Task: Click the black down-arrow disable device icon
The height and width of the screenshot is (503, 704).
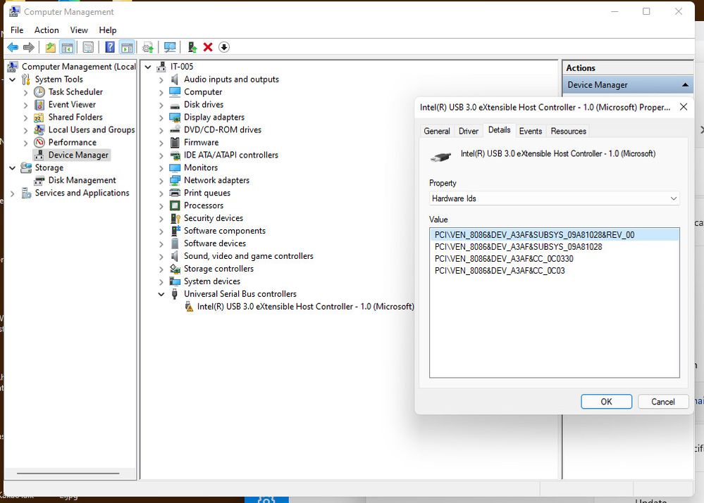Action: pyautogui.click(x=224, y=47)
